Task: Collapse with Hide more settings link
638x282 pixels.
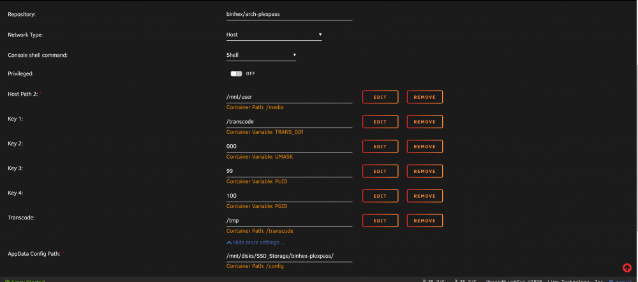Action: tap(256, 242)
